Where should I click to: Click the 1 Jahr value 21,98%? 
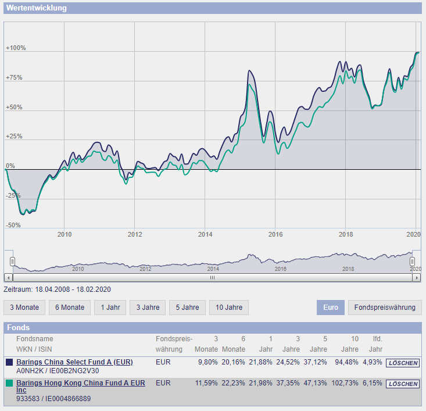[x=260, y=383]
